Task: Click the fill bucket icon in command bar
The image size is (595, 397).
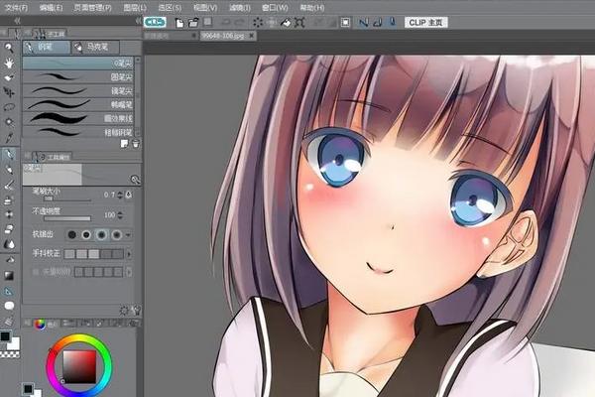Action: click(286, 23)
